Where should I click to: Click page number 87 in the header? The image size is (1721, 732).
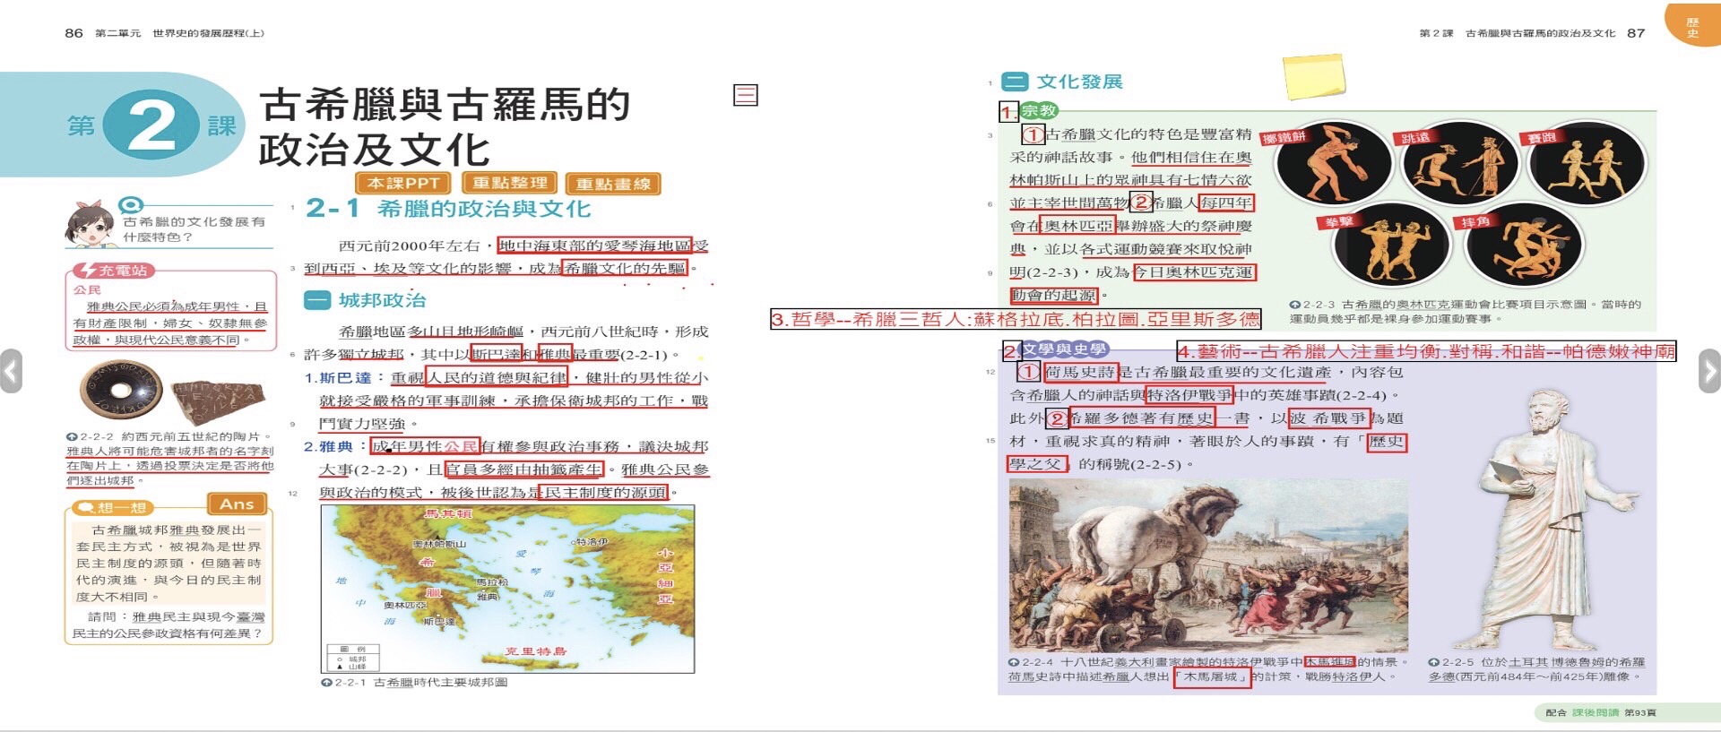click(x=1636, y=33)
